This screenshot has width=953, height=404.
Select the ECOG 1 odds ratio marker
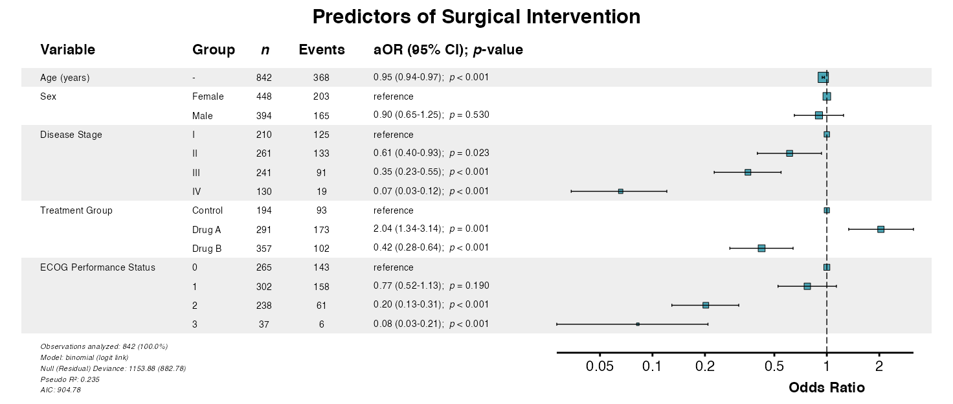(x=807, y=286)
